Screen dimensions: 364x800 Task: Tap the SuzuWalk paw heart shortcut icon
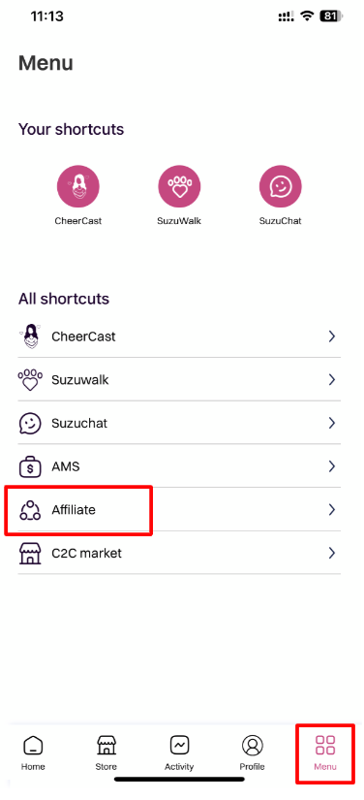point(179,186)
